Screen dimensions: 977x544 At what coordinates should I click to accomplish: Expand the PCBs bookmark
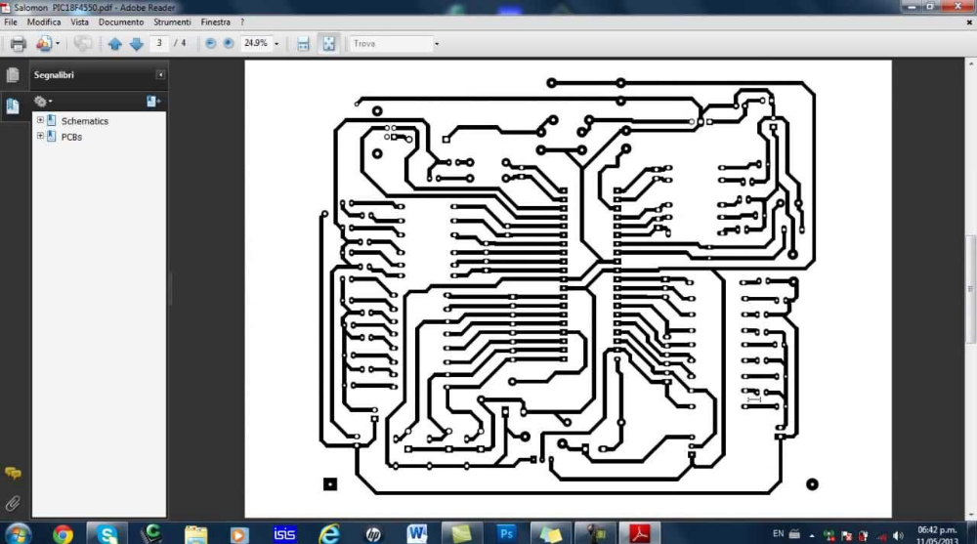(40, 136)
